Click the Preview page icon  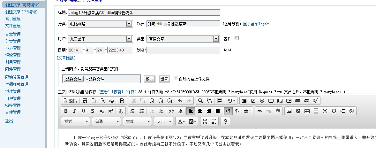[103, 101]
